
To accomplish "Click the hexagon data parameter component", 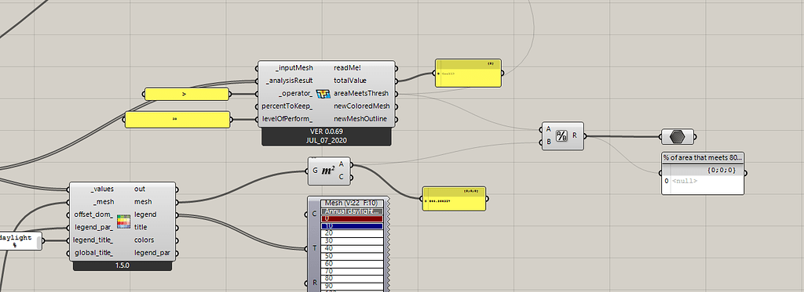I will click(x=677, y=137).
